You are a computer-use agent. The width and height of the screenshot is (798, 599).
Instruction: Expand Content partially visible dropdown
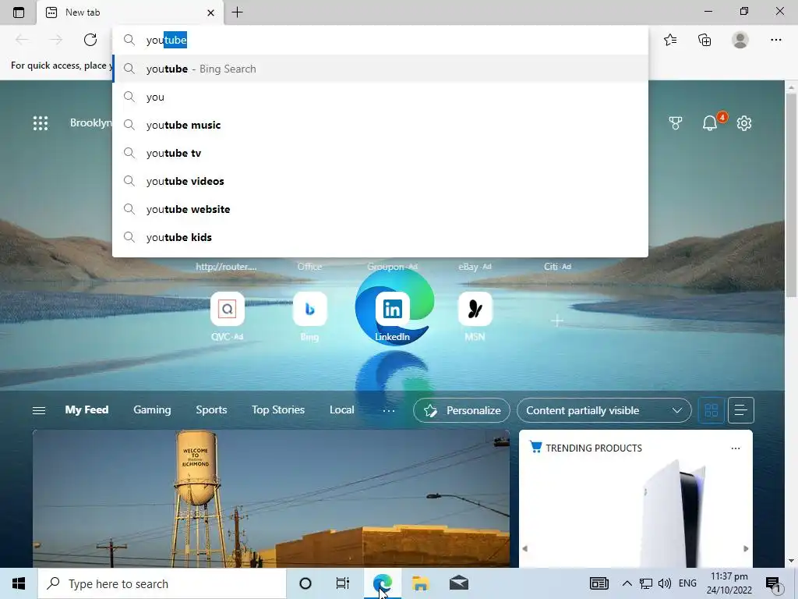click(x=604, y=410)
